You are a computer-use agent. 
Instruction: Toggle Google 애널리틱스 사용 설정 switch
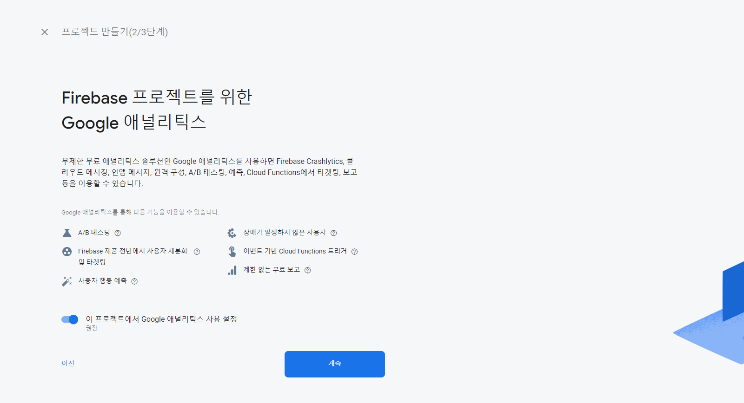click(70, 319)
